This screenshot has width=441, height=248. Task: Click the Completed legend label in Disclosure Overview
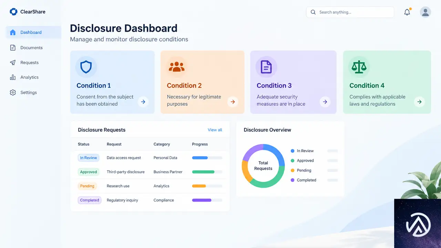307,180
